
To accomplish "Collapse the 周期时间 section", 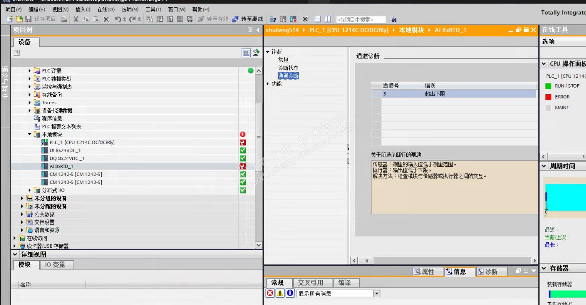I will pos(544,166).
